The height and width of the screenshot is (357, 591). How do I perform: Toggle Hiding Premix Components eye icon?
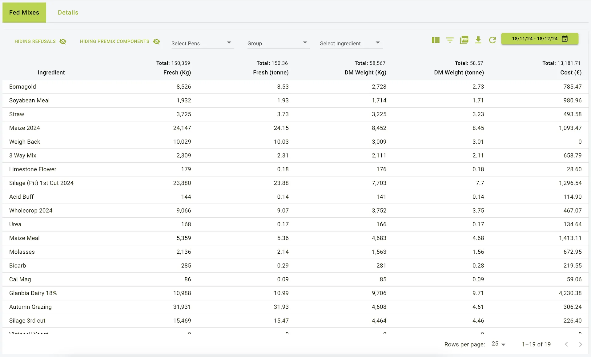[156, 42]
